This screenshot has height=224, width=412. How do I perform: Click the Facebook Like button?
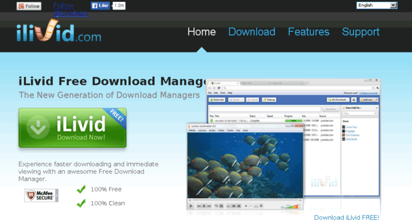click(x=100, y=5)
